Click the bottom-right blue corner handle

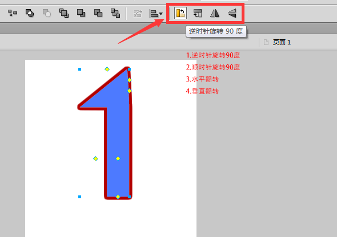129,197
